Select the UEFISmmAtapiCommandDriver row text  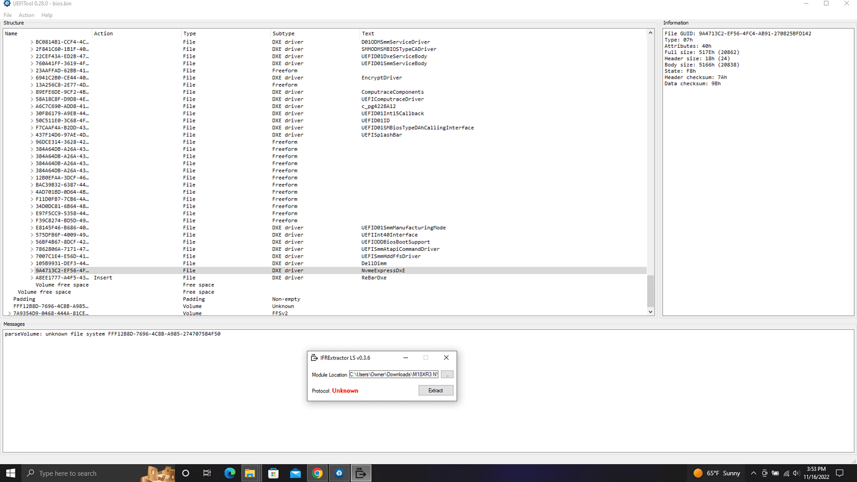(x=401, y=249)
